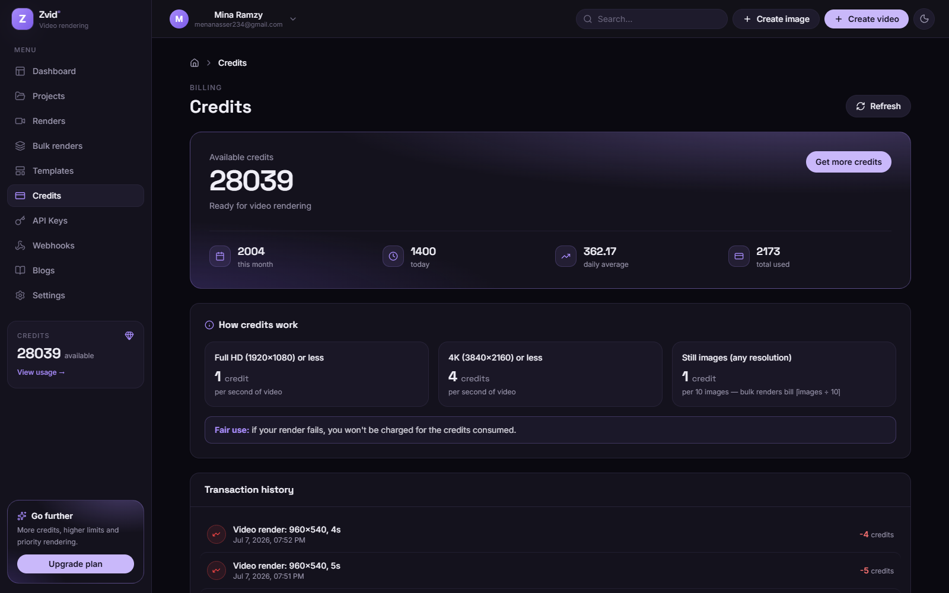This screenshot has width=949, height=593.
Task: Click the home icon in breadcrumb
Action: point(195,63)
